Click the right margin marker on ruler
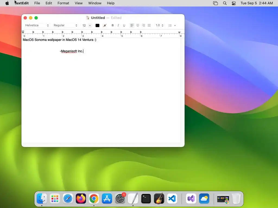This screenshot has width=278, height=208. click(179, 32)
